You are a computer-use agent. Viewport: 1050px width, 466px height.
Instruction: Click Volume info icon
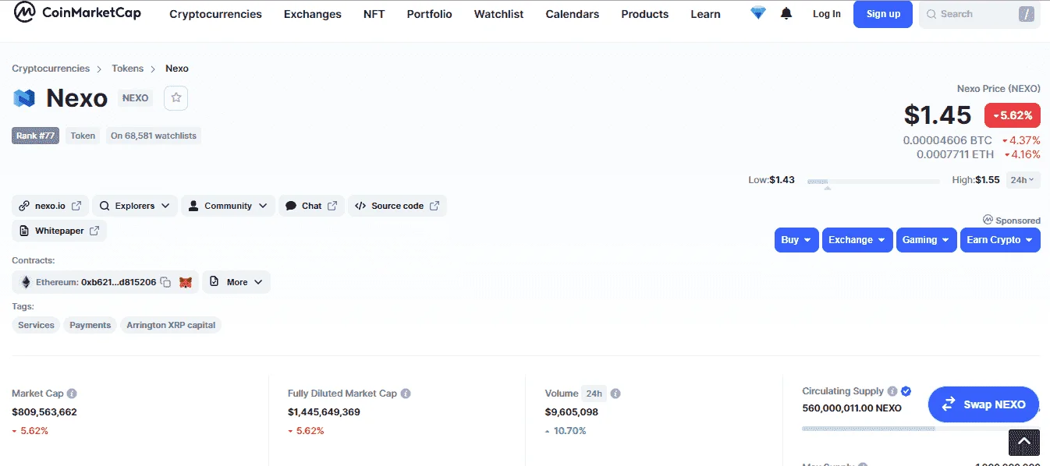pos(615,394)
